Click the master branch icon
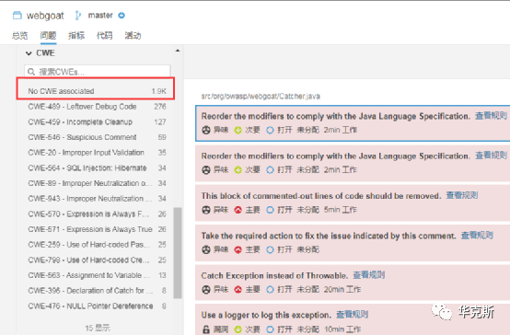Screen dimensions: 510x335 pyautogui.click(x=77, y=16)
